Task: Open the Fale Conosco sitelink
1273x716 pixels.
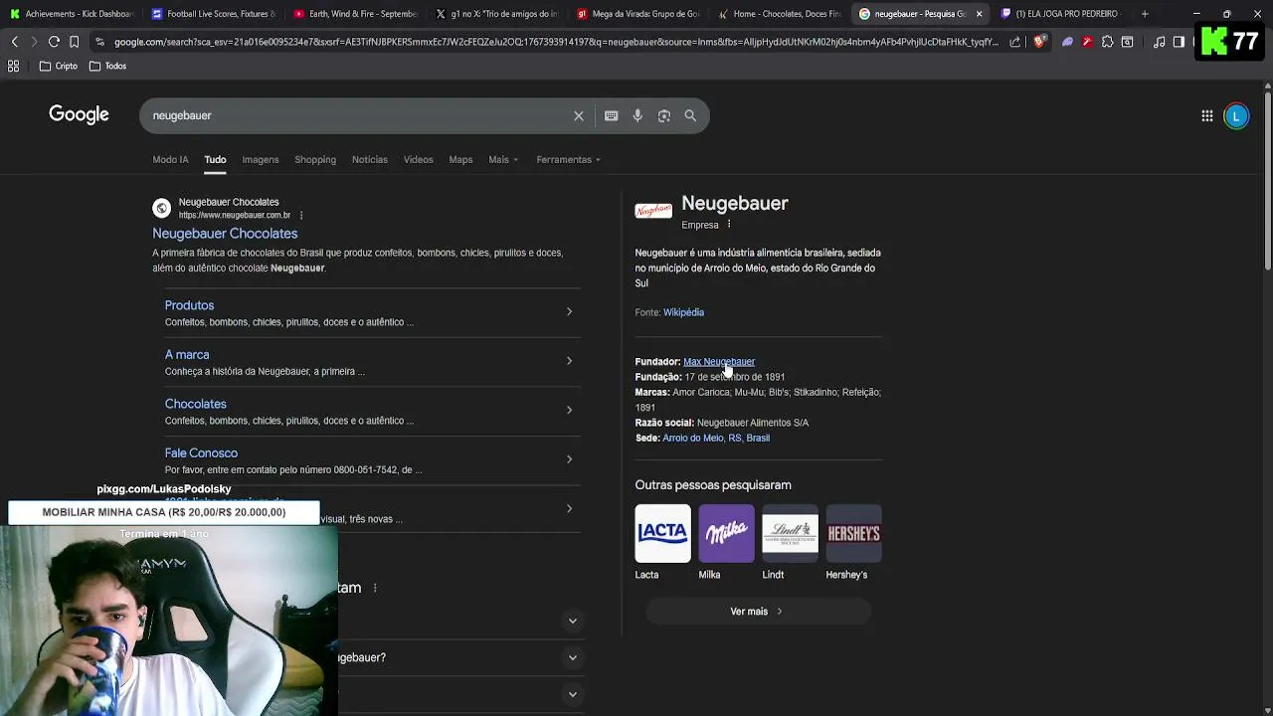Action: click(201, 453)
